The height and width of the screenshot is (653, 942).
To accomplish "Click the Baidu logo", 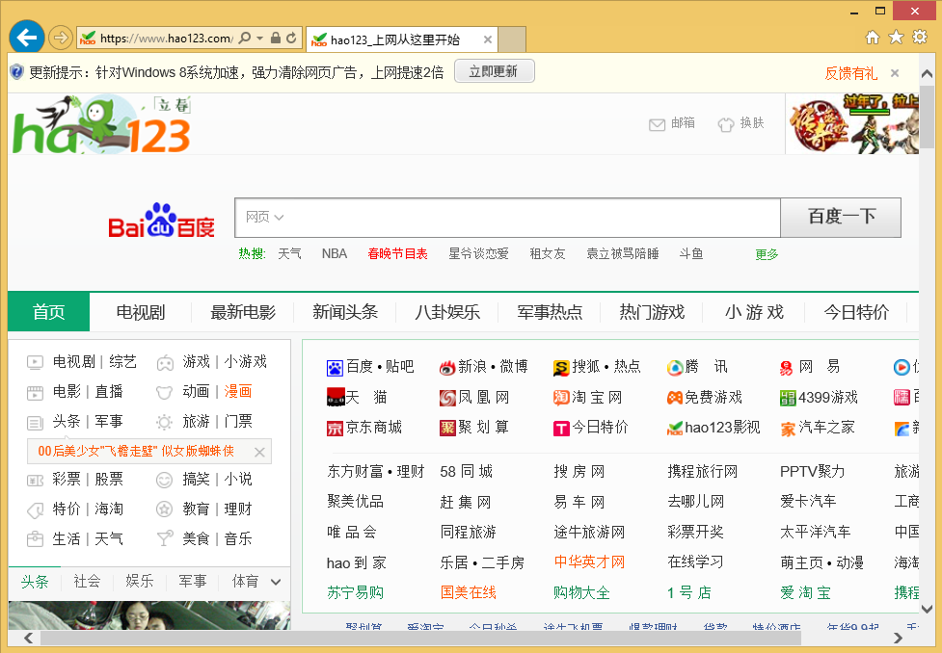I will [161, 221].
